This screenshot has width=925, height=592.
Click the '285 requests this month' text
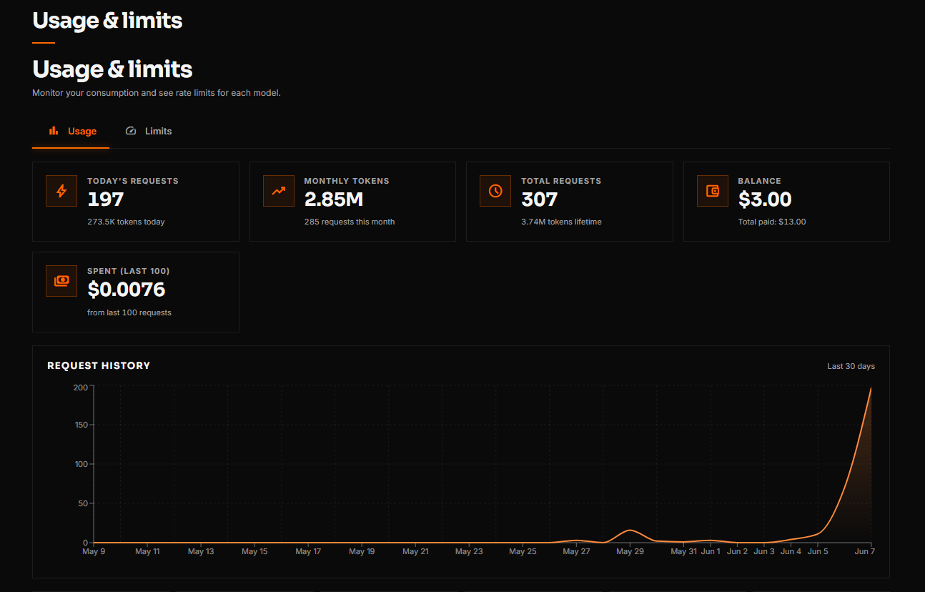[x=350, y=222]
